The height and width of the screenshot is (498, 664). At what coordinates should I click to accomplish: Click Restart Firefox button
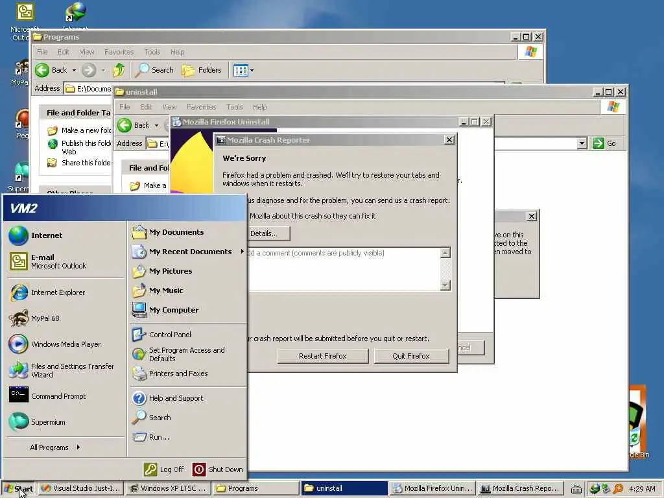323,356
